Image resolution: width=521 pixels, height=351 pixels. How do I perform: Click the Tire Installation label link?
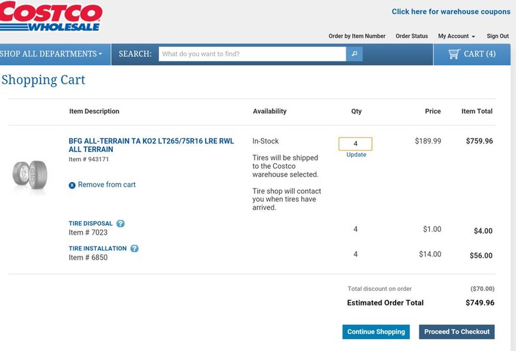98,249
